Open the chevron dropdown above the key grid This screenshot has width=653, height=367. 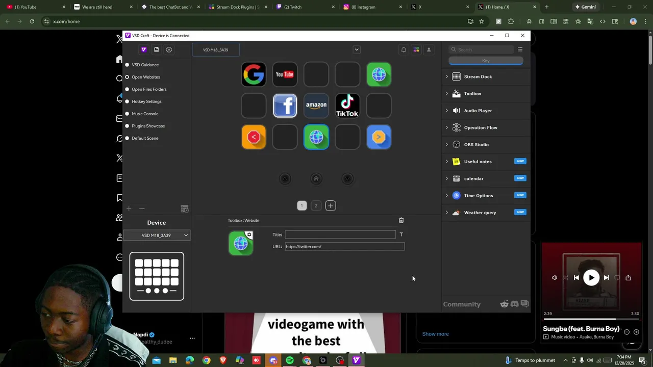(x=357, y=49)
